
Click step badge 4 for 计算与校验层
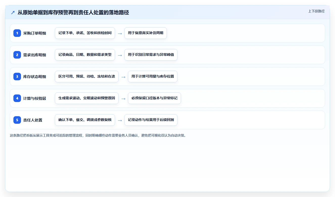coord(17,98)
